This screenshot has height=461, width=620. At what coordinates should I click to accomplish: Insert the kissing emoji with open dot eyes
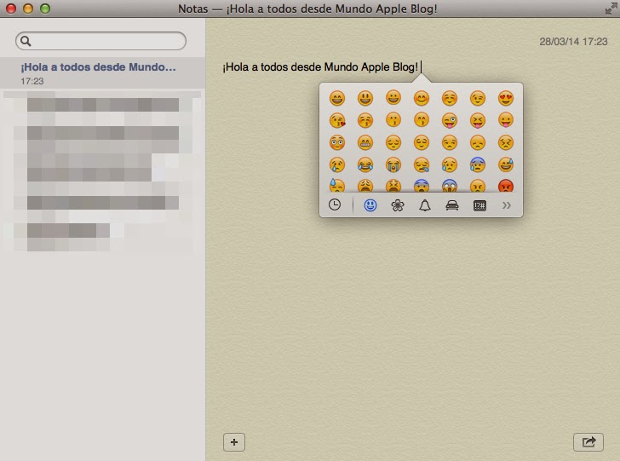coord(393,120)
